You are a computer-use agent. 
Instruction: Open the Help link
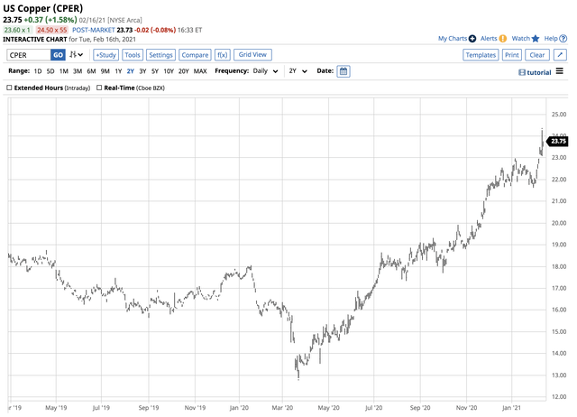pyautogui.click(x=551, y=38)
